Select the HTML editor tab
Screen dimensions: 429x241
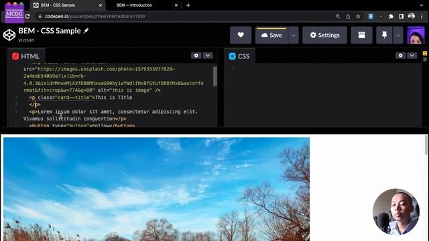26,56
